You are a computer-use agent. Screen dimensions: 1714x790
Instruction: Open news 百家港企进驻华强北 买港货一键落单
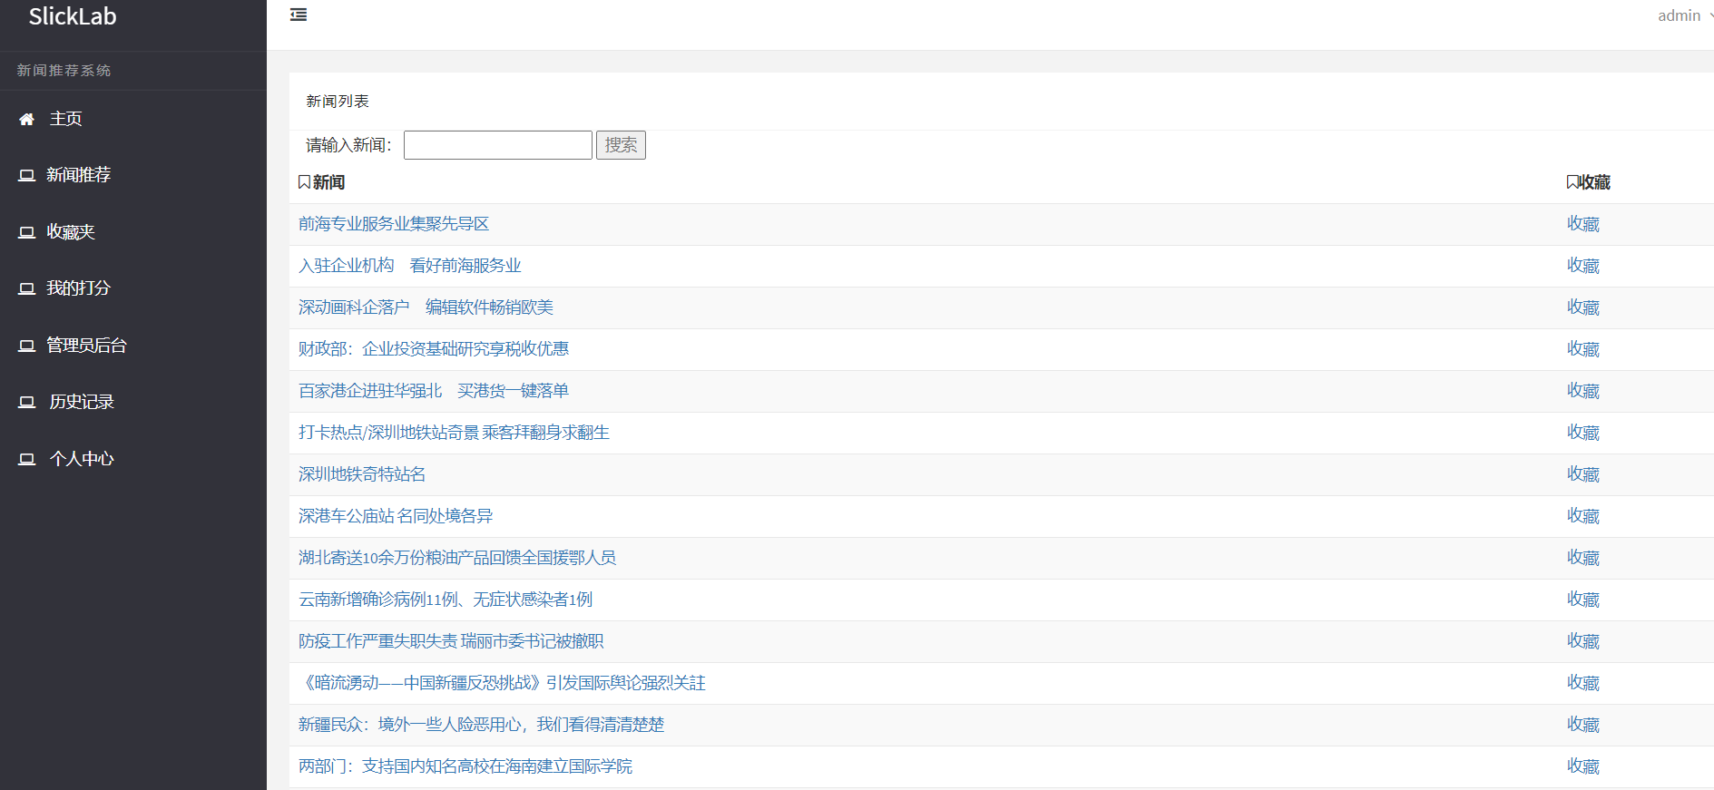(x=434, y=391)
